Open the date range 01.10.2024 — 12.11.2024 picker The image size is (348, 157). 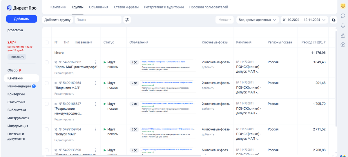[x=304, y=20]
